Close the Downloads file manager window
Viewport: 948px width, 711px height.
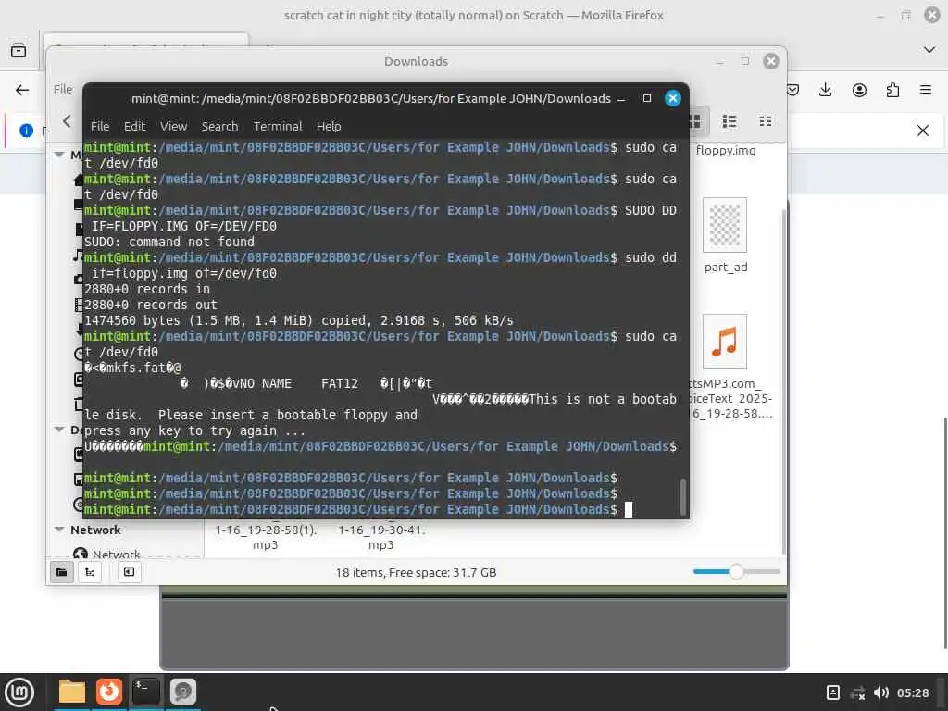click(x=771, y=61)
